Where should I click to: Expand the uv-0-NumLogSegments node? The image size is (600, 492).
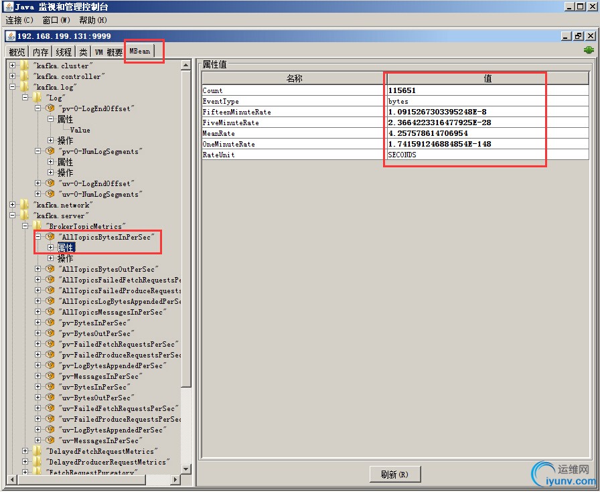38,194
